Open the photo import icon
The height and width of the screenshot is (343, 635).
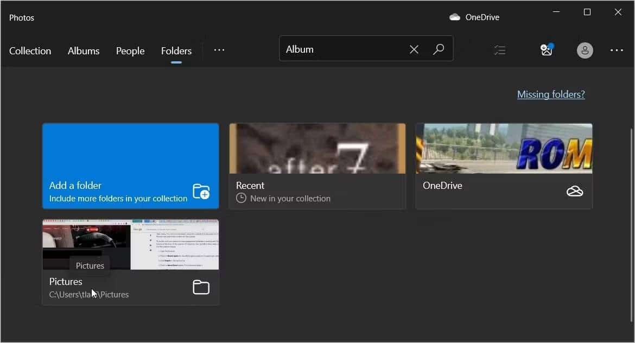[546, 49]
